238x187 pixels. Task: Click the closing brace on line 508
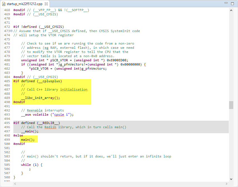(14, 177)
